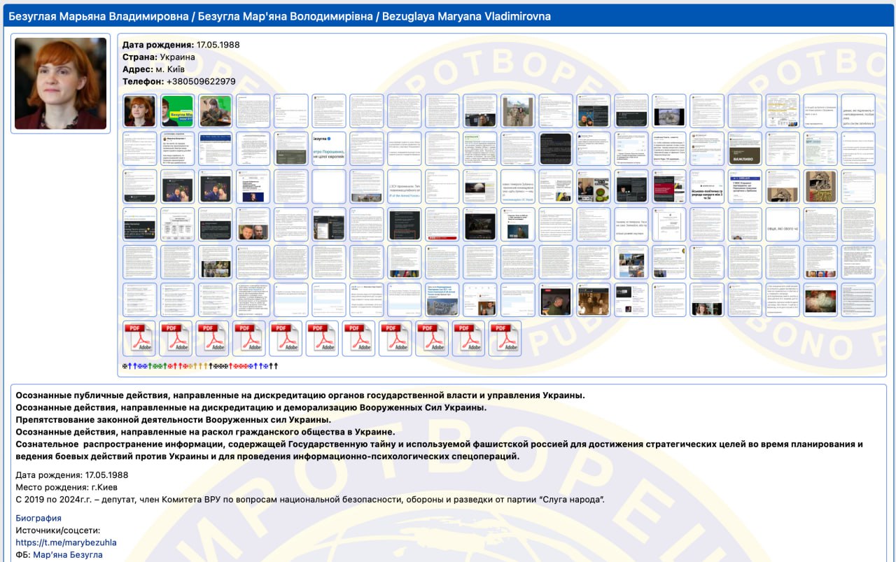
Task: Click the third Adobe PDF icon
Action: pos(213,338)
